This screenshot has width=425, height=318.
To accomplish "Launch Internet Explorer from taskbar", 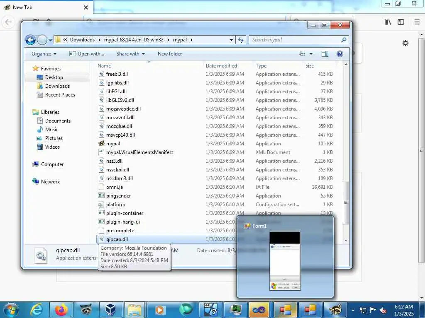I will click(37, 310).
